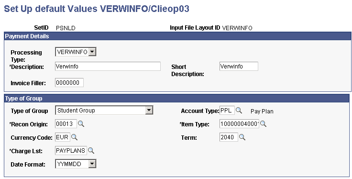The image size is (352, 179).
Task: Open lookup for Currency Code field
Action: [x=74, y=137]
